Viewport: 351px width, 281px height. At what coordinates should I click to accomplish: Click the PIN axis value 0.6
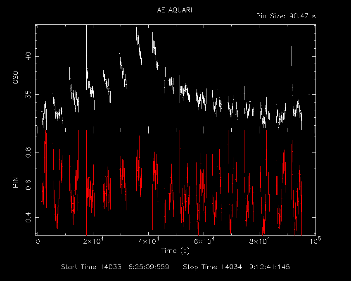(28, 185)
